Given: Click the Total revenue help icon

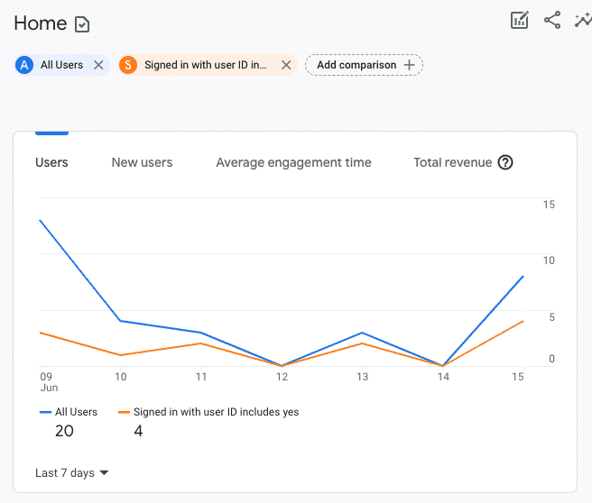Looking at the screenshot, I should (x=505, y=162).
